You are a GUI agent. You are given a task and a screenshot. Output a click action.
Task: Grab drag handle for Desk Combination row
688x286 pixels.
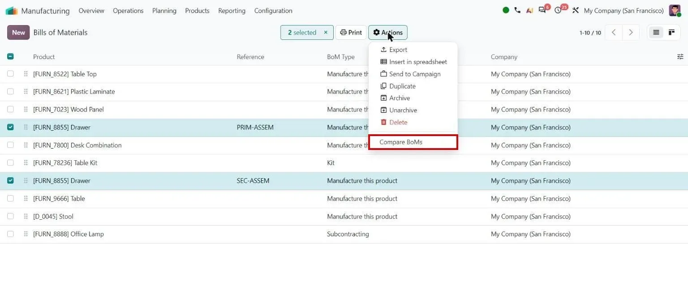26,145
